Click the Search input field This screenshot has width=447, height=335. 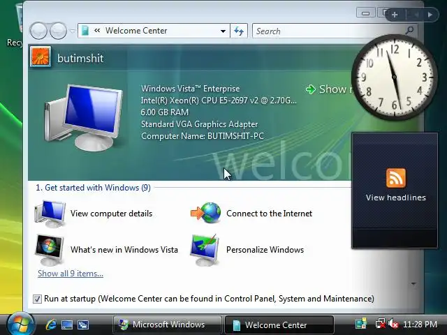[329, 31]
